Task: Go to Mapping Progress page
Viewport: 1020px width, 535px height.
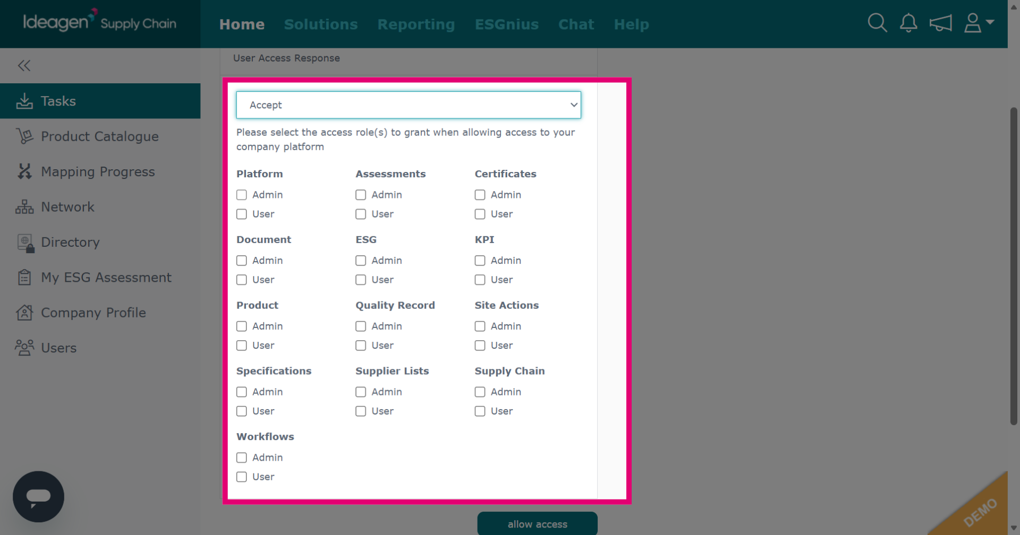Action: tap(100, 171)
